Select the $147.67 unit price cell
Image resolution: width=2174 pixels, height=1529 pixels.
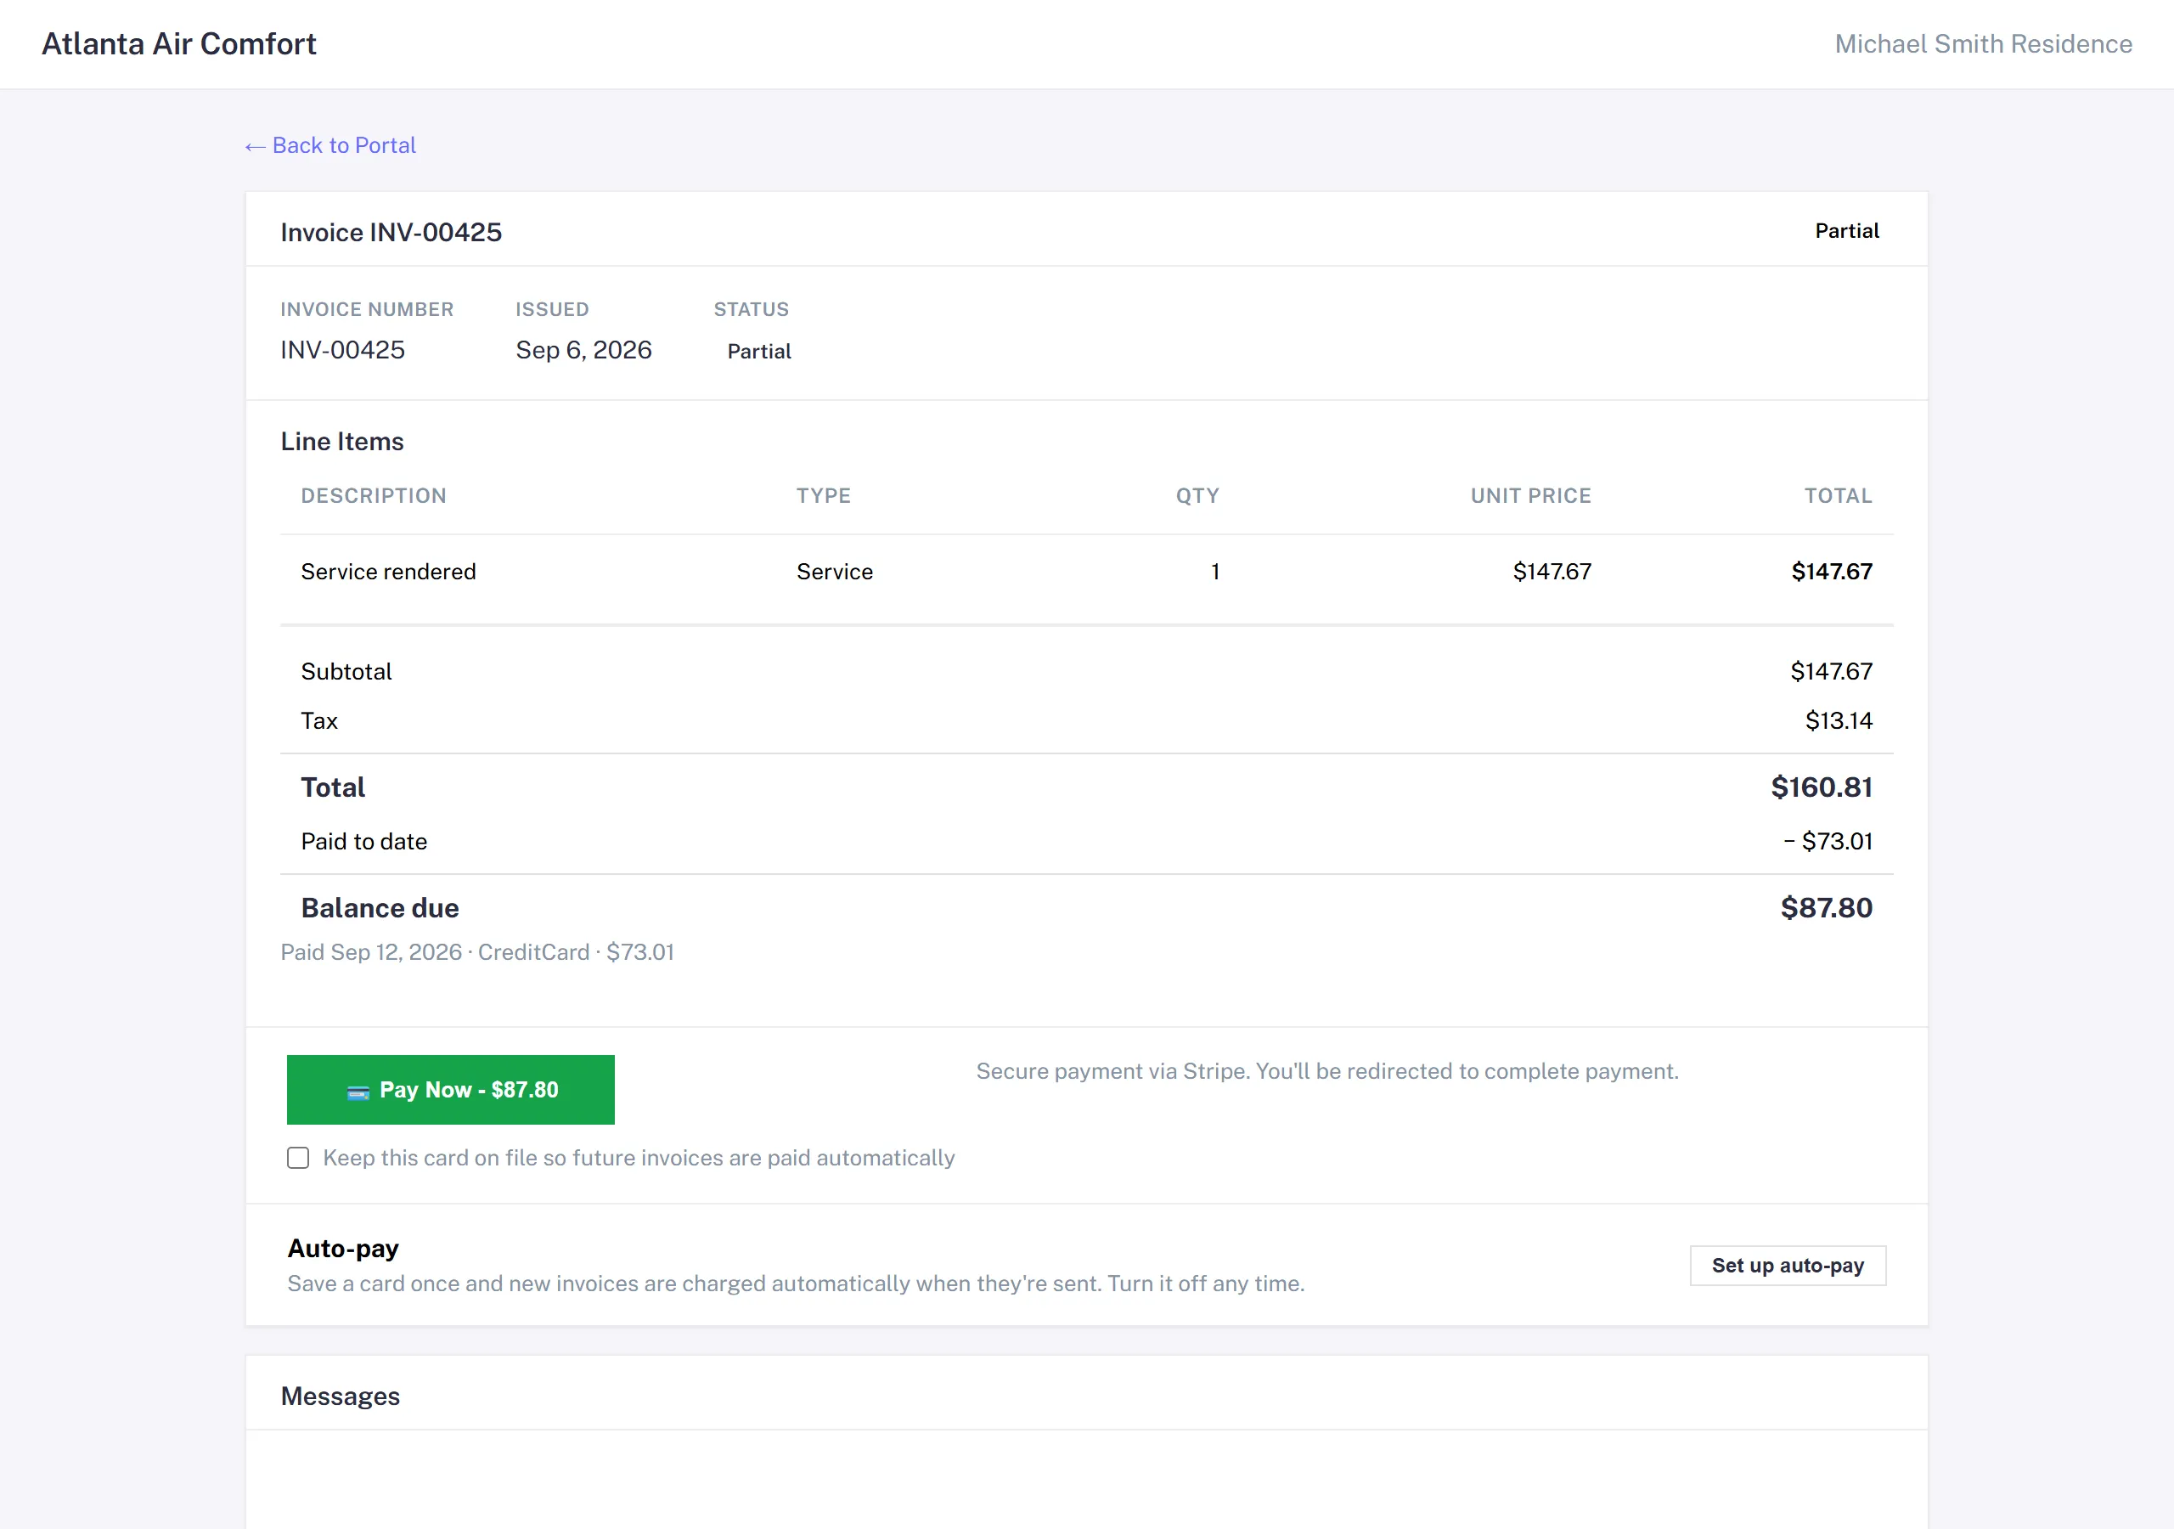click(1551, 571)
